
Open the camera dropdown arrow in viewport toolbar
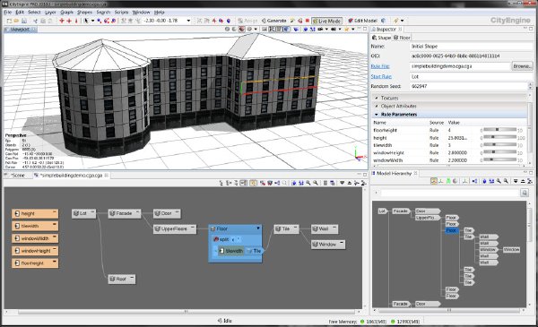coord(326,30)
